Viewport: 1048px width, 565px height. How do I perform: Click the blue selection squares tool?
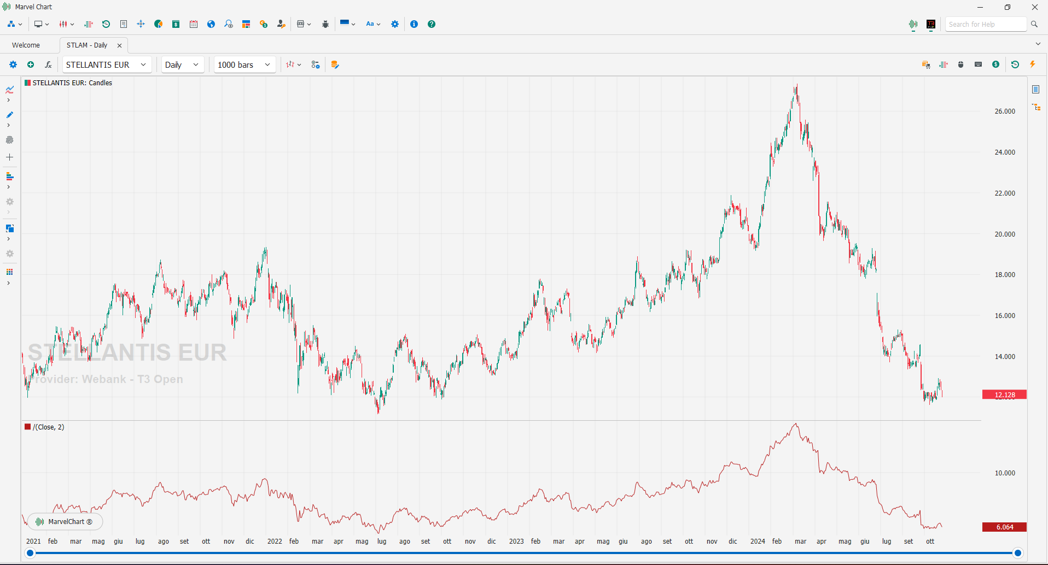point(10,228)
